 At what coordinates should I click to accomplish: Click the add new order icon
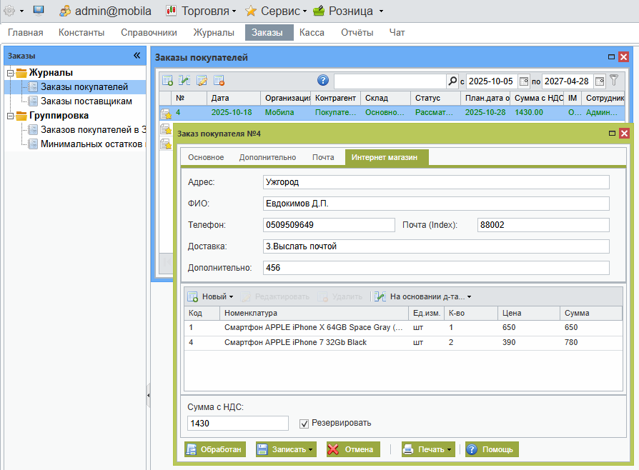(x=167, y=80)
